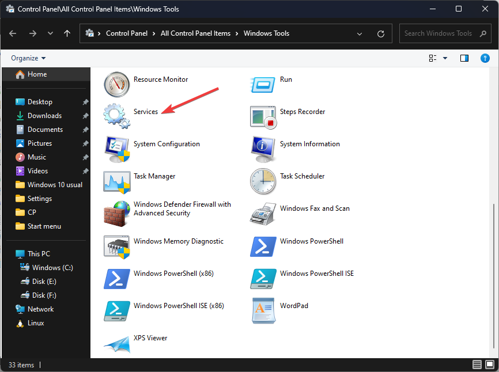Expand the address bar history dropdown
The height and width of the screenshot is (372, 499).
360,34
